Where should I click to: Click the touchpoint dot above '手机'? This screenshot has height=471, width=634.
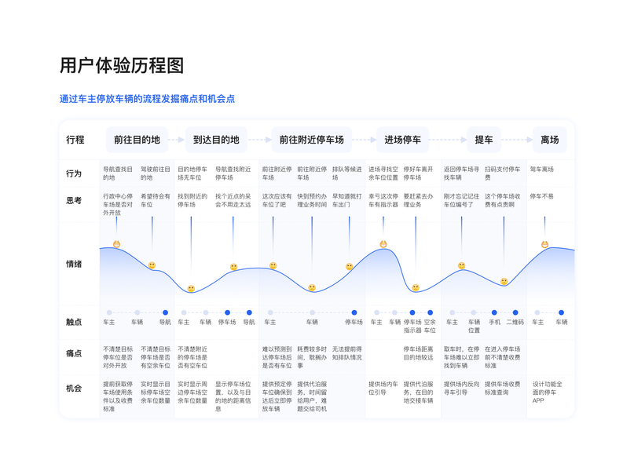point(494,312)
